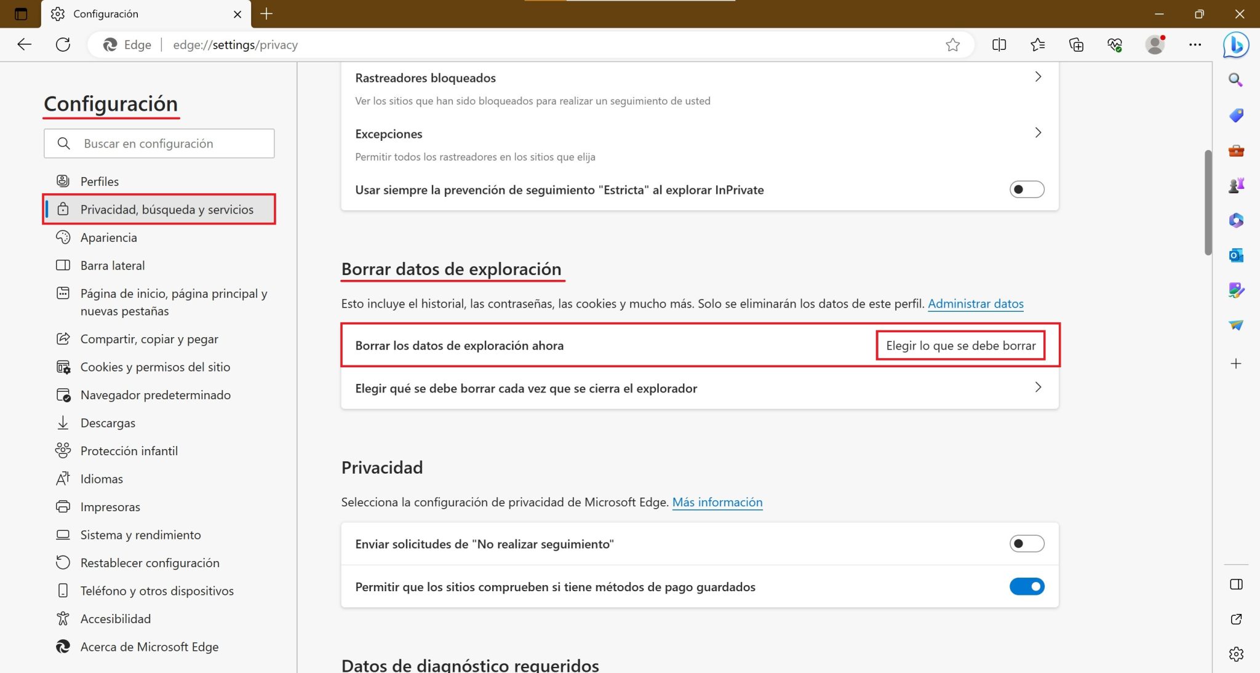Viewport: 1260px width, 673px height.
Task: Open Bing search in the sidebar
Action: coord(1235,80)
